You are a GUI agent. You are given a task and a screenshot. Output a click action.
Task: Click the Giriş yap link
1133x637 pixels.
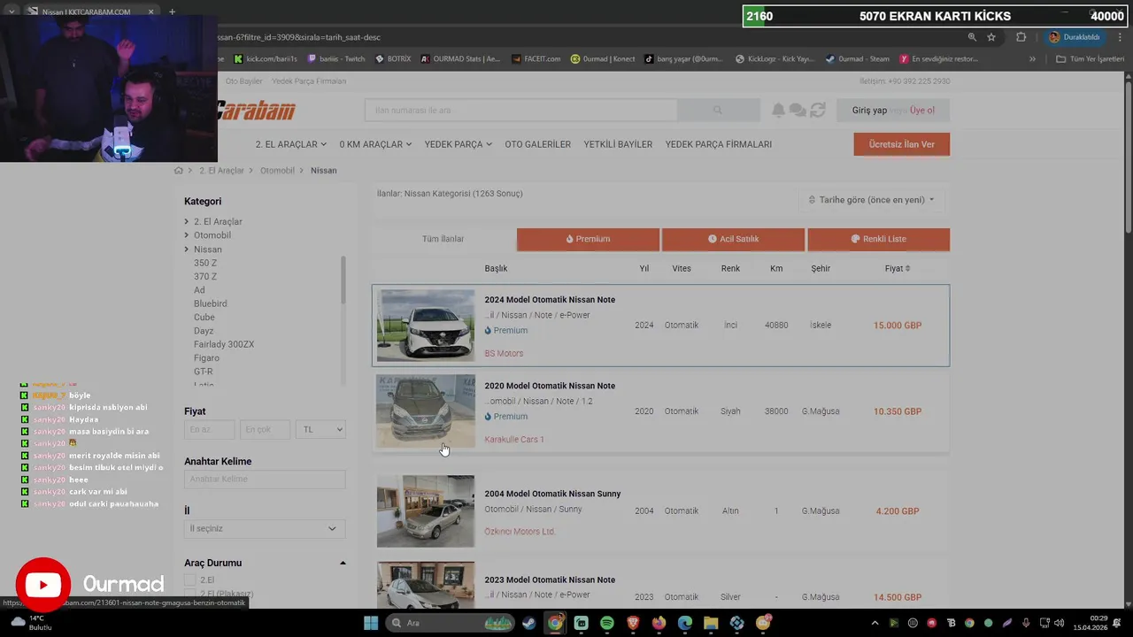click(869, 111)
